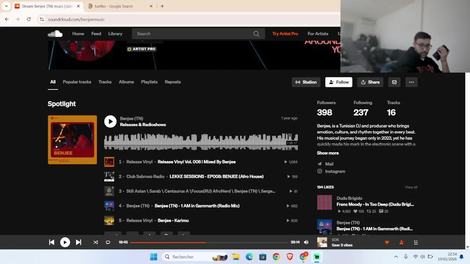
Task: Start the artist Station
Action: (x=306, y=82)
